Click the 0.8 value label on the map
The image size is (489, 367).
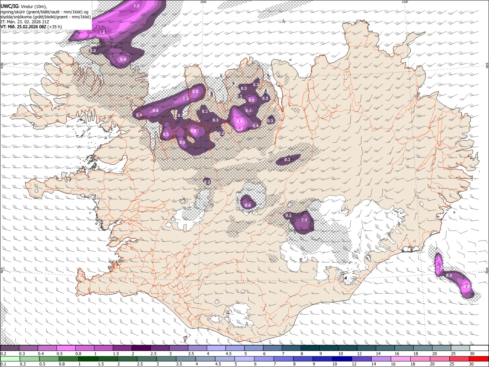pos(240,121)
